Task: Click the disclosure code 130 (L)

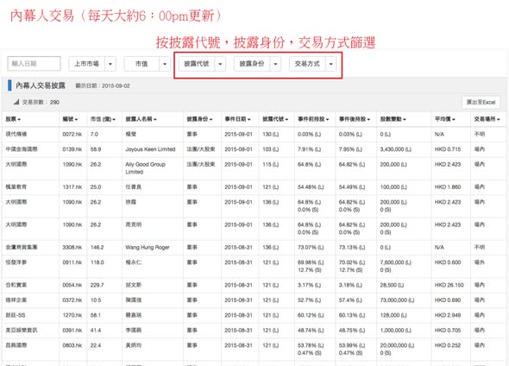Action: (x=270, y=134)
